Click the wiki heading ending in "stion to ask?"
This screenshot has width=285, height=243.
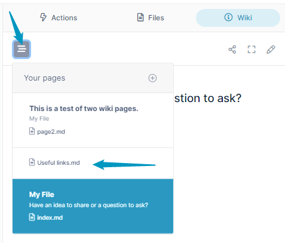tap(208, 98)
